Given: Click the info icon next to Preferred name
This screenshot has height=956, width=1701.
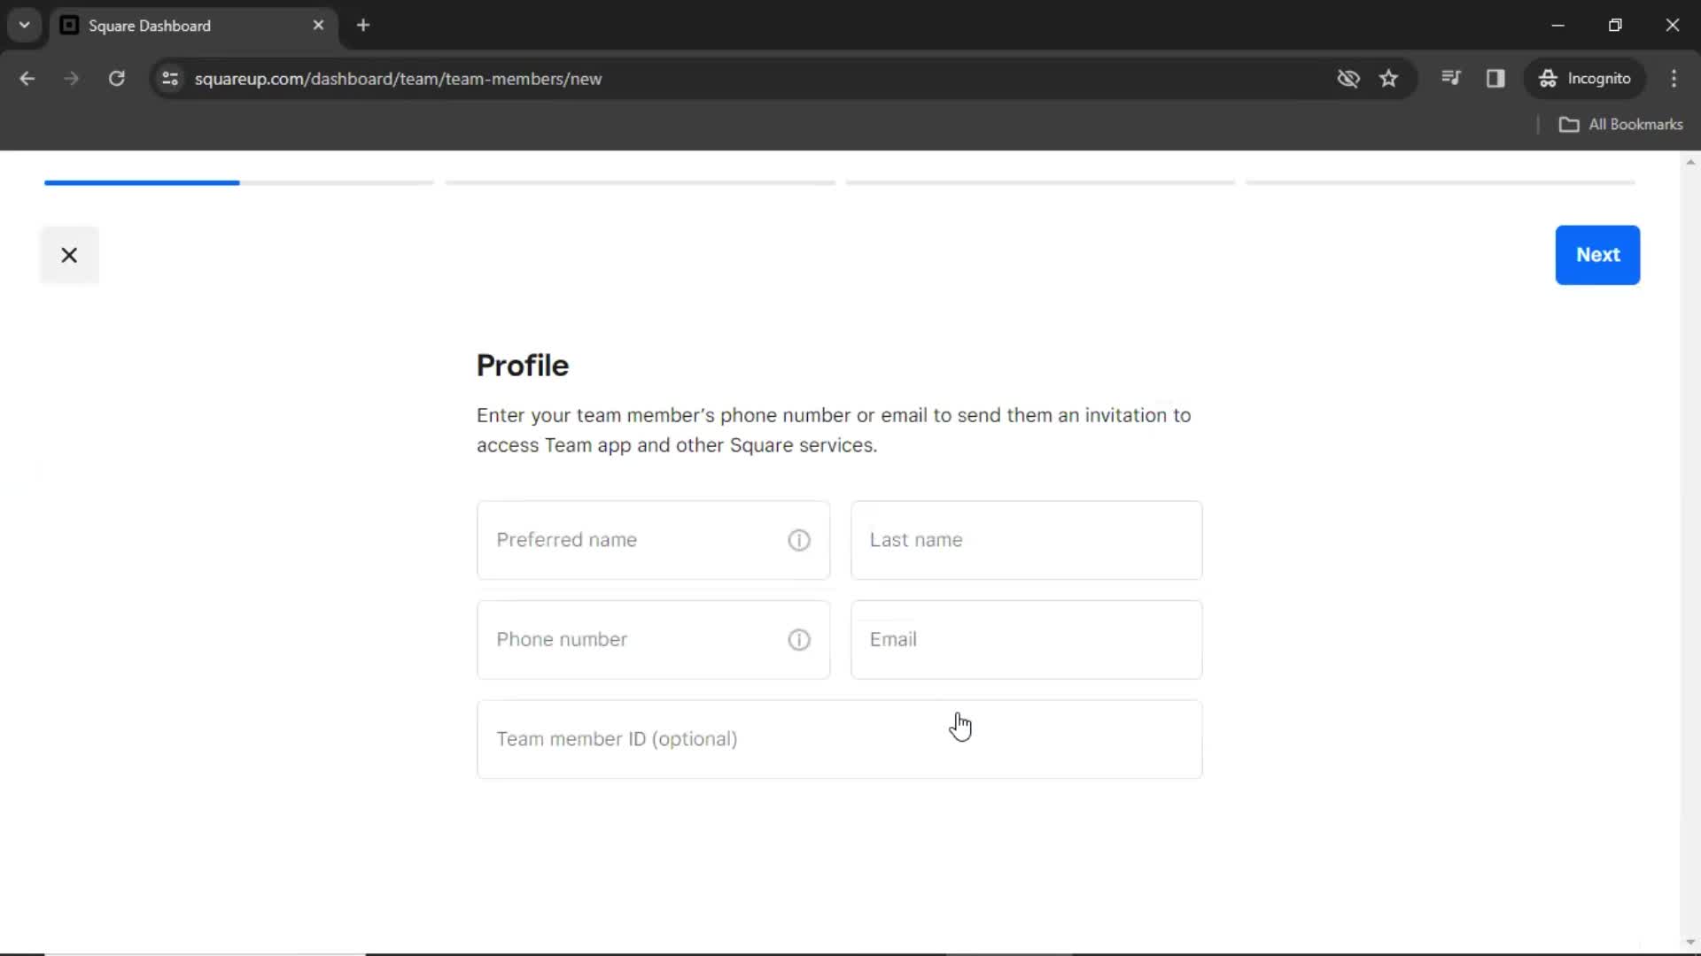Looking at the screenshot, I should [x=799, y=539].
